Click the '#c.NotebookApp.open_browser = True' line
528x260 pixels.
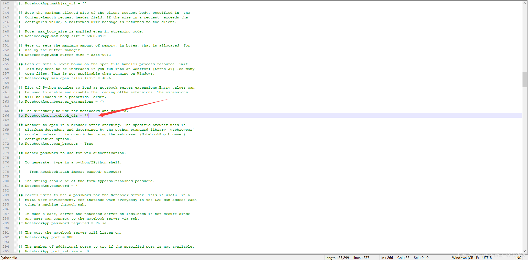[56, 144]
